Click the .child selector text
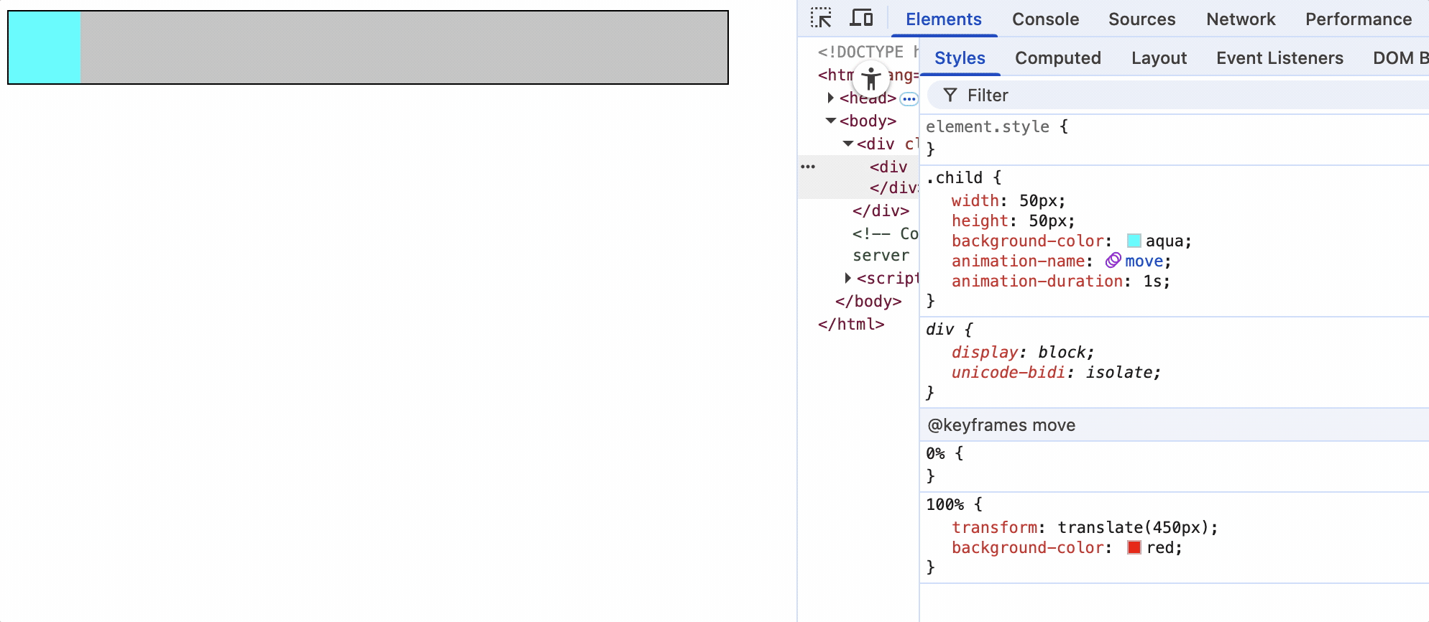This screenshot has height=622, width=1429. pos(954,177)
